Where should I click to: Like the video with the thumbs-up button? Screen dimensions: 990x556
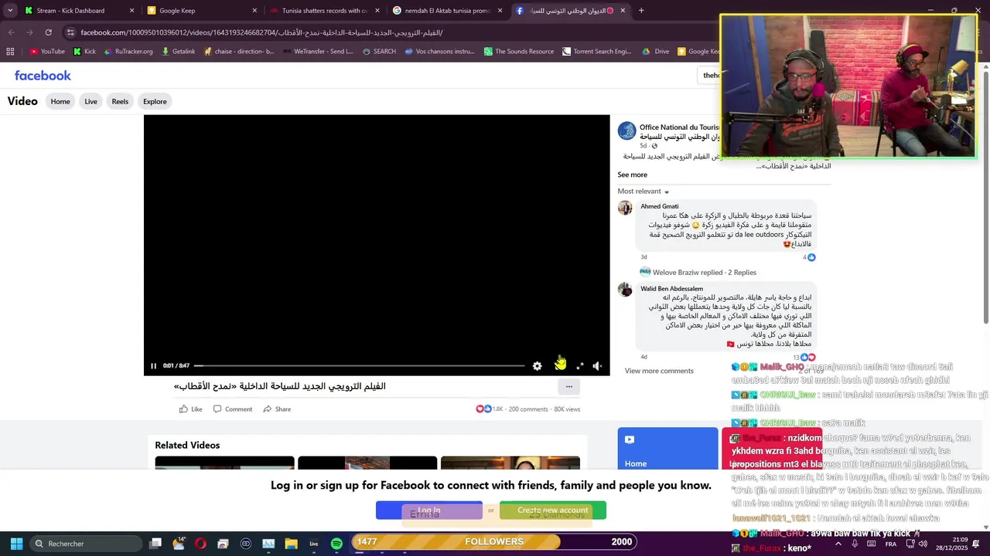pyautogui.click(x=190, y=409)
